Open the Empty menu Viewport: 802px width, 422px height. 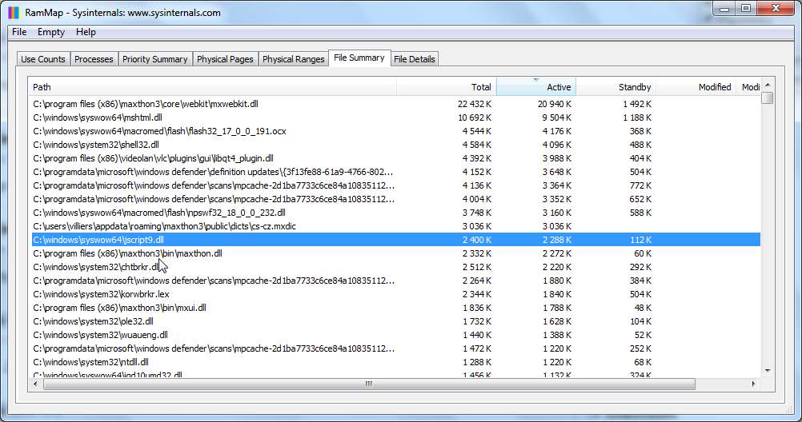[51, 32]
